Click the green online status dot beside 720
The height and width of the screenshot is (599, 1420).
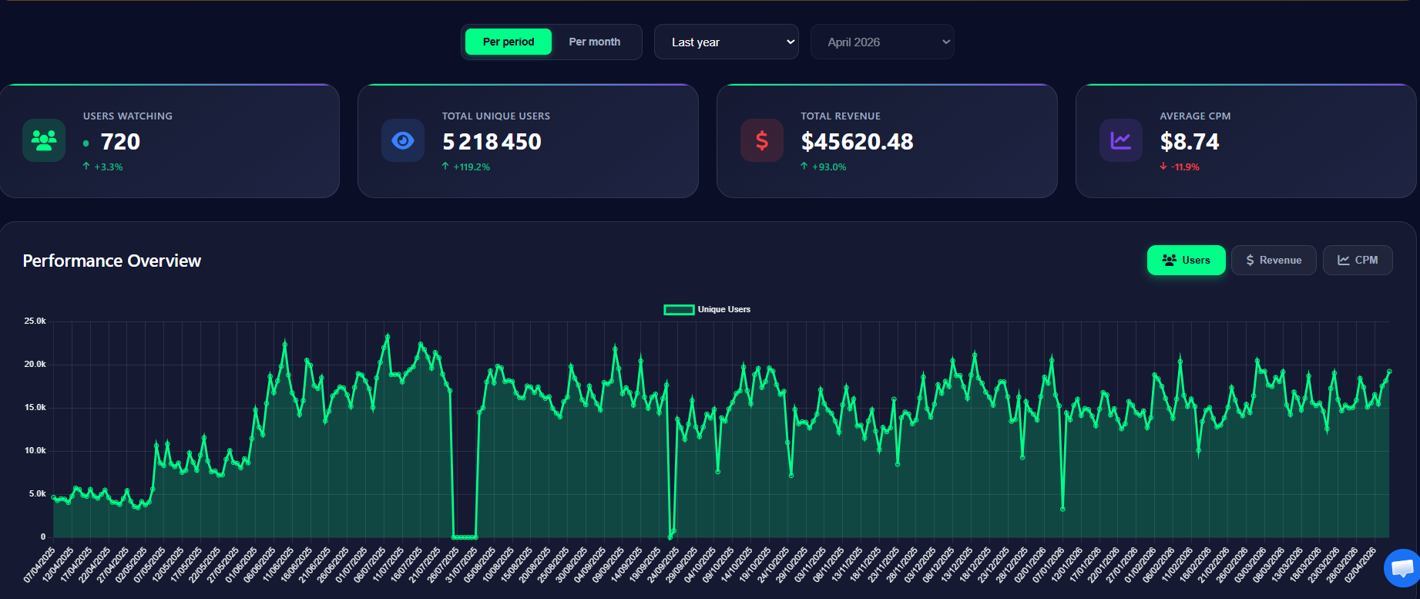pos(86,143)
